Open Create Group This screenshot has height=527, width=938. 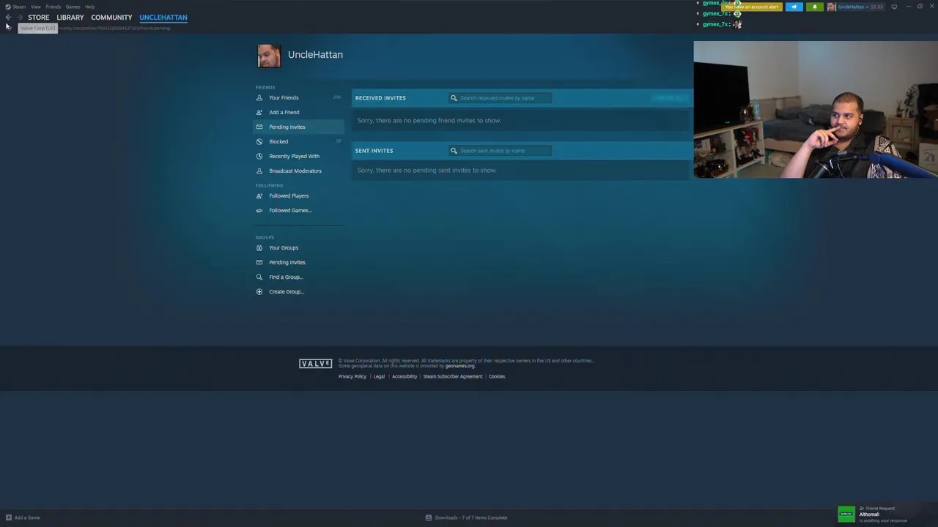(x=287, y=291)
